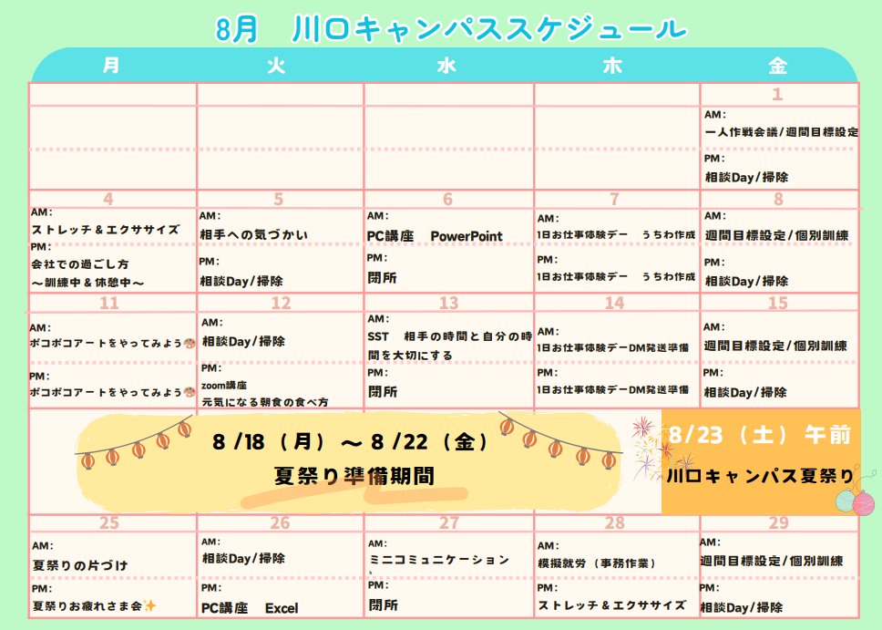Click the 一人作戦会議/週間目標設定 entry
Screen dimensions: 882x630
781,132
